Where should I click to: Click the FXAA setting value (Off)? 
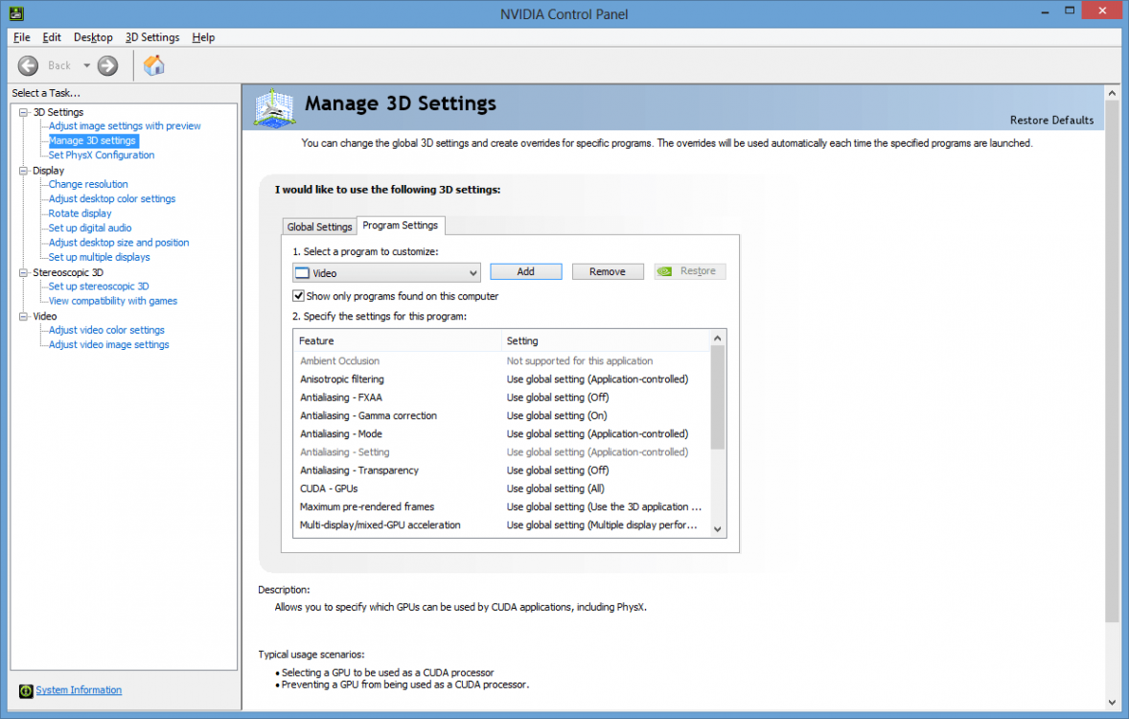[x=557, y=398]
